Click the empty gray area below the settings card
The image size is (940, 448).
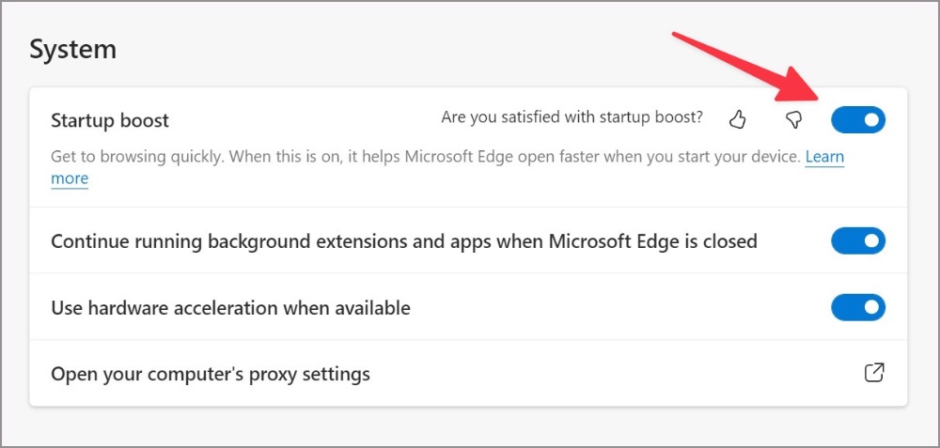tap(468, 426)
